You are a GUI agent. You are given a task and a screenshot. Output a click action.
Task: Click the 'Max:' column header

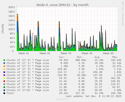pyautogui.click(x=115, y=57)
